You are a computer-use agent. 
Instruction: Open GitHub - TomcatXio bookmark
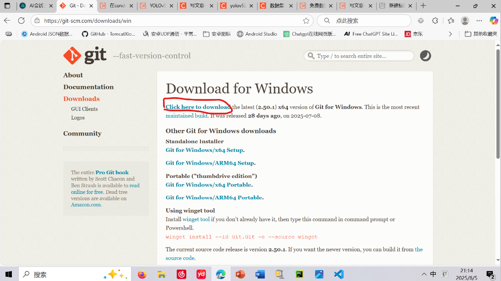coord(109,34)
